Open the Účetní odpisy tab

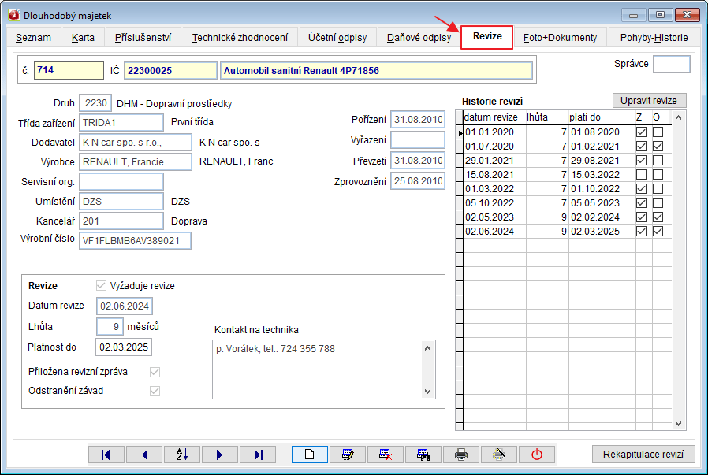click(337, 38)
